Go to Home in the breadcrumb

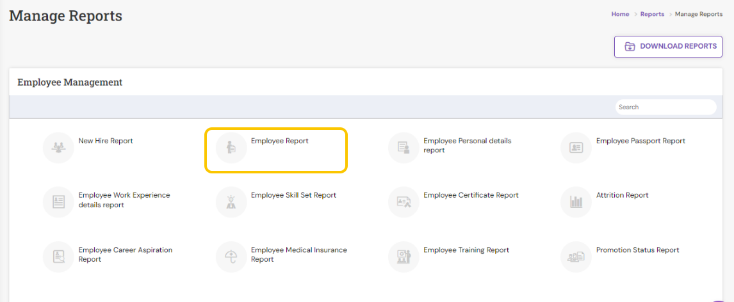[620, 15]
